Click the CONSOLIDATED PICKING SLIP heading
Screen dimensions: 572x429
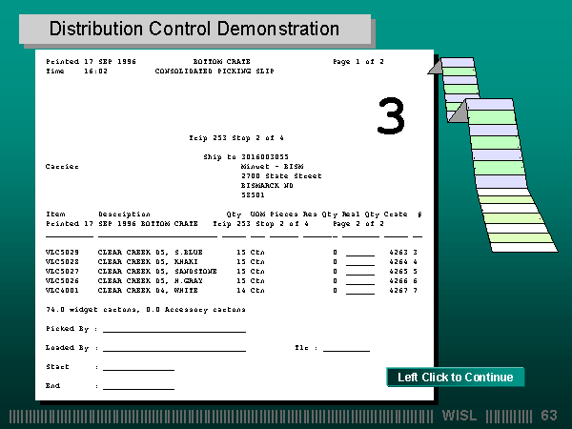coord(214,71)
